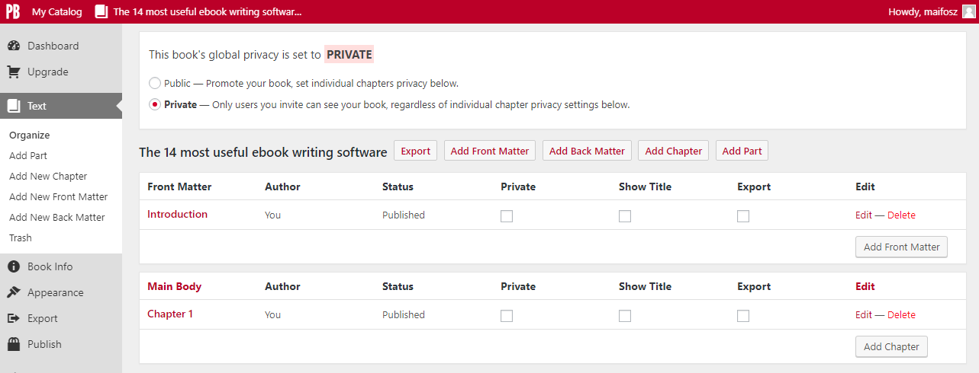
Task: Click the Add Chapter button below Main Body
Action: pos(891,346)
